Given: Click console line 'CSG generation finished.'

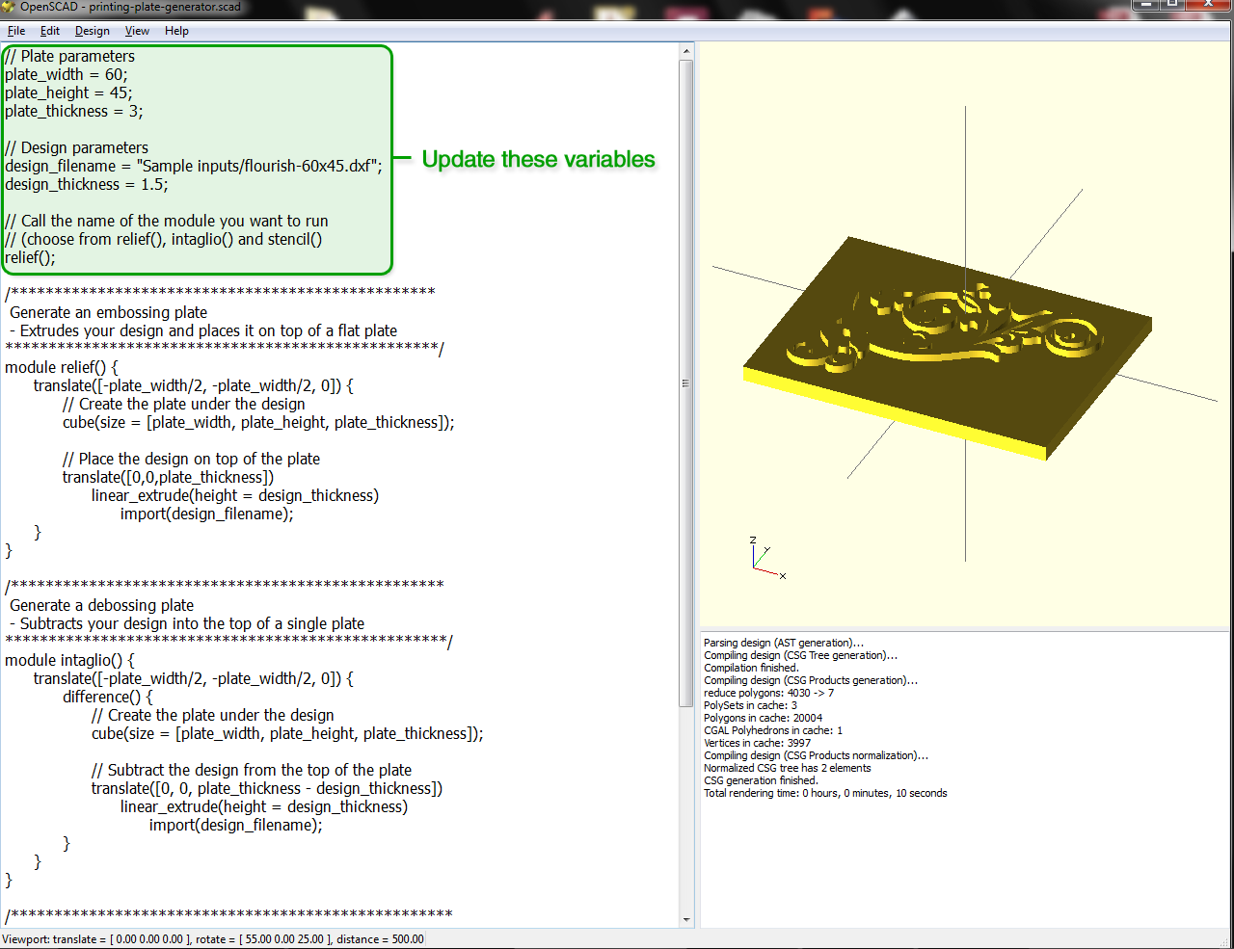Looking at the screenshot, I should 761,780.
